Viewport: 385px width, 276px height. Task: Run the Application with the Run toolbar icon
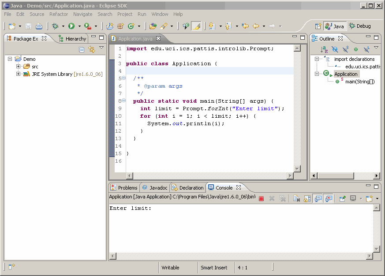(x=71, y=26)
